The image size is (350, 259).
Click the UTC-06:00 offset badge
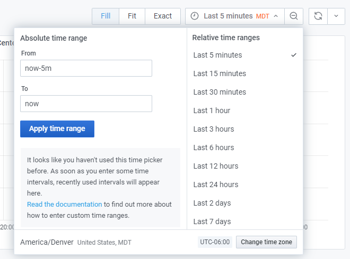pos(215,242)
